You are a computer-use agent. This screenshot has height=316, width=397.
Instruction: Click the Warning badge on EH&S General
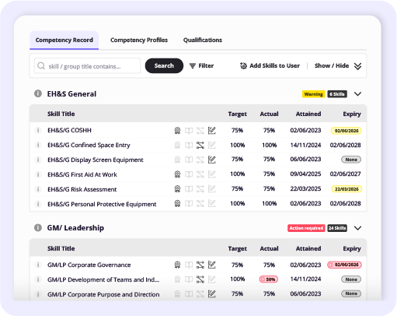(x=313, y=94)
